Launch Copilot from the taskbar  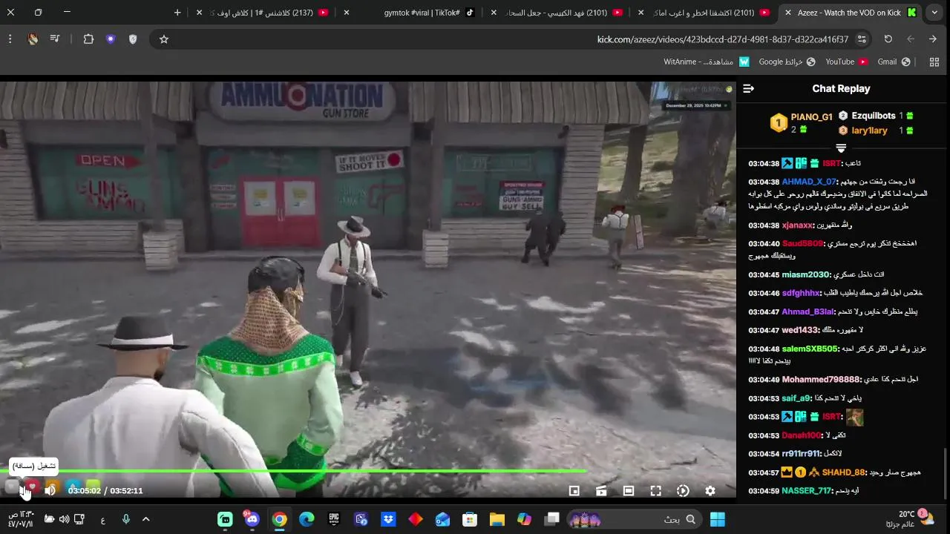click(x=525, y=519)
